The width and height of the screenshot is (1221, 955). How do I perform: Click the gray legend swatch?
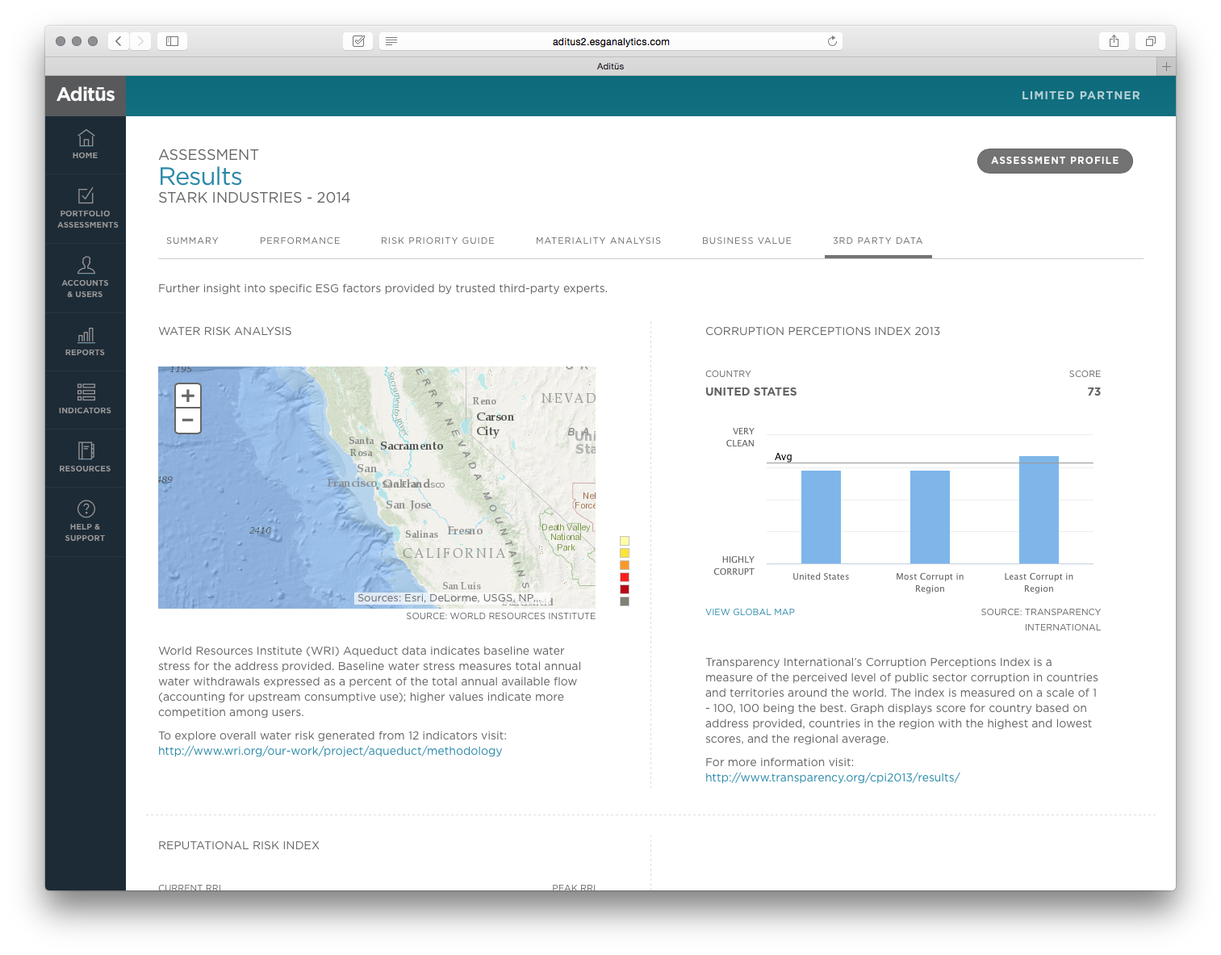(x=625, y=601)
